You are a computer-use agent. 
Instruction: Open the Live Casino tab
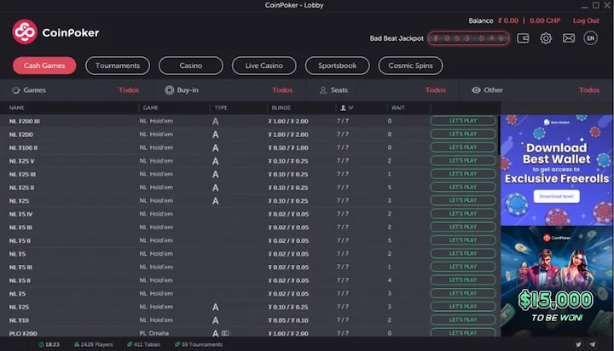tap(264, 66)
